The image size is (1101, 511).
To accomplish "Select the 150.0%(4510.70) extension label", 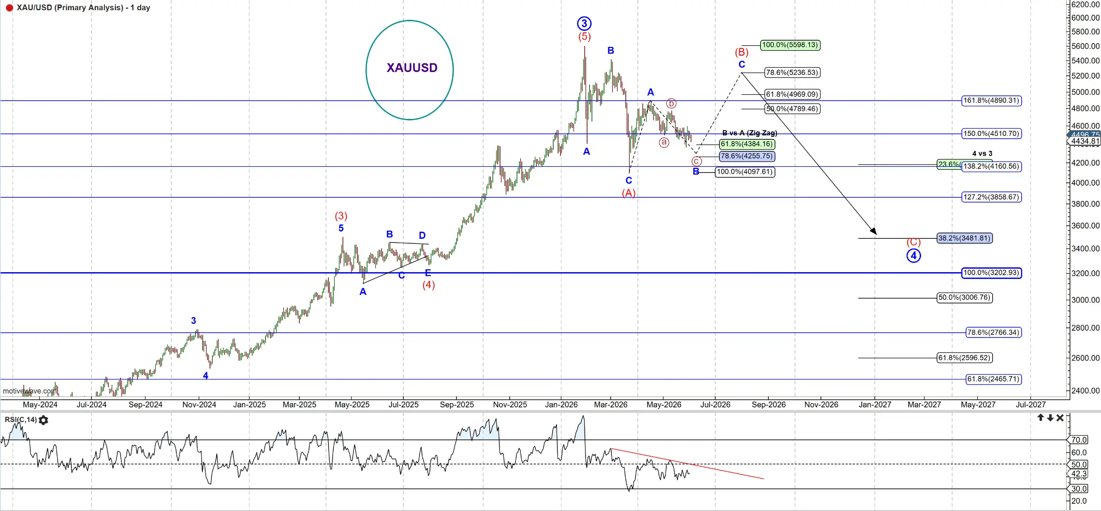I will pos(992,133).
